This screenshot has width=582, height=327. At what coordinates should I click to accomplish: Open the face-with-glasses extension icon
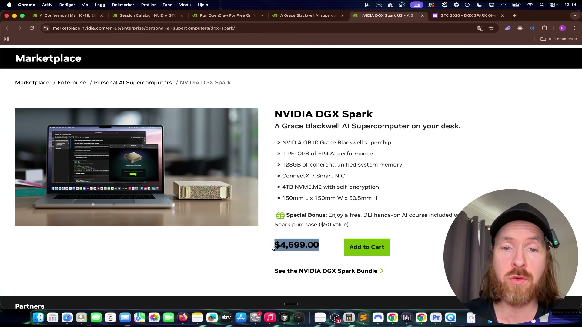(520, 28)
